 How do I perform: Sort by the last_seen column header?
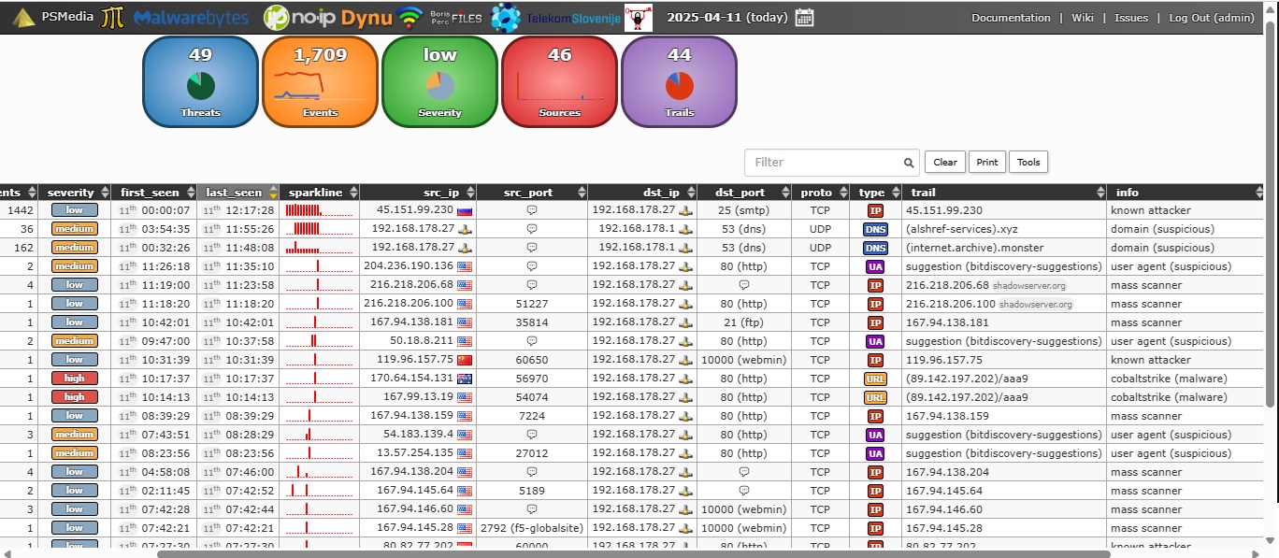235,193
